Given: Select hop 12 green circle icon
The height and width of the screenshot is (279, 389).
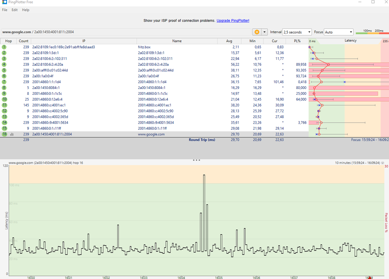Looking at the screenshot, I should pos(4,111).
